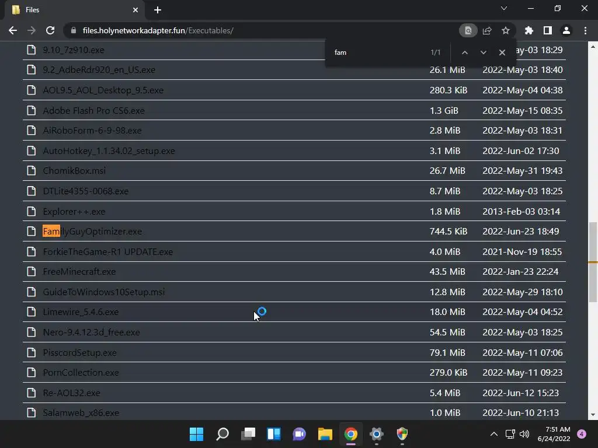Open the Chrome profile menu
The image size is (598, 448).
coord(566,30)
